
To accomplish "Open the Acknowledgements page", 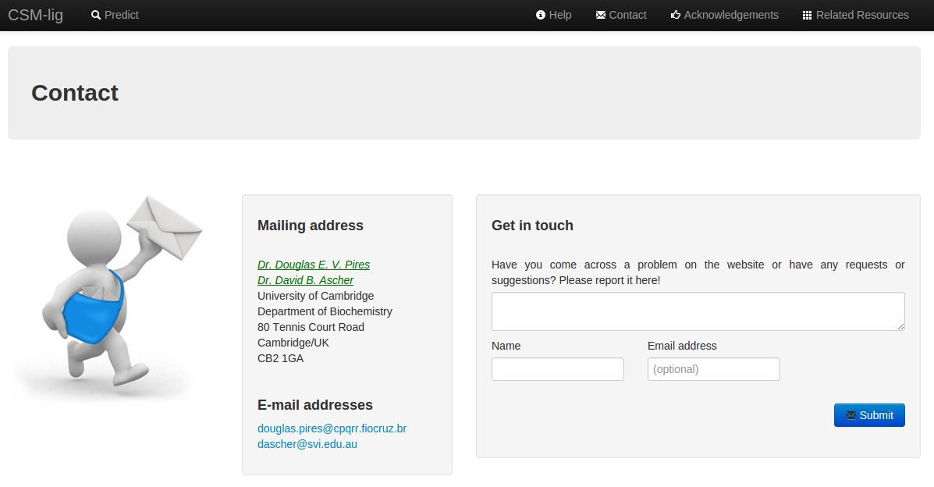I will (725, 15).
